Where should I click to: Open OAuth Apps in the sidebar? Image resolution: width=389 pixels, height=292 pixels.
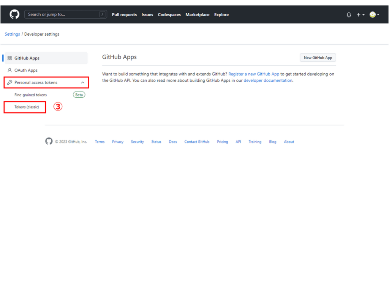coord(46,70)
